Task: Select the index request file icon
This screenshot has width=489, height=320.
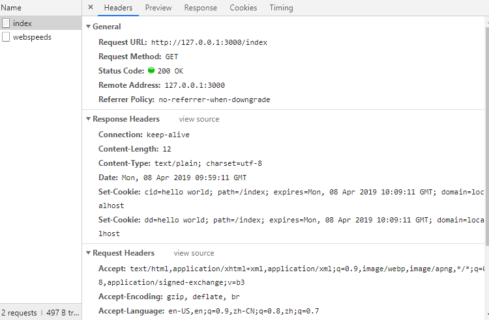Action: (6, 23)
